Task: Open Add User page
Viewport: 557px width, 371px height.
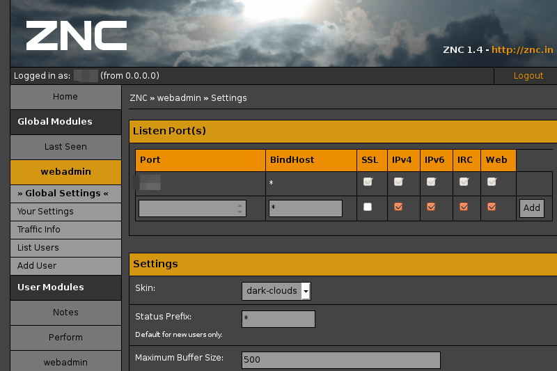Action: (65, 266)
